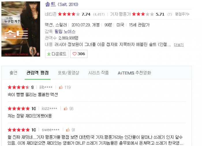Image resolution: width=202 pixels, height=146 pixels.
Task: Click thumbs-up icon on swee review
Action: click(68, 130)
